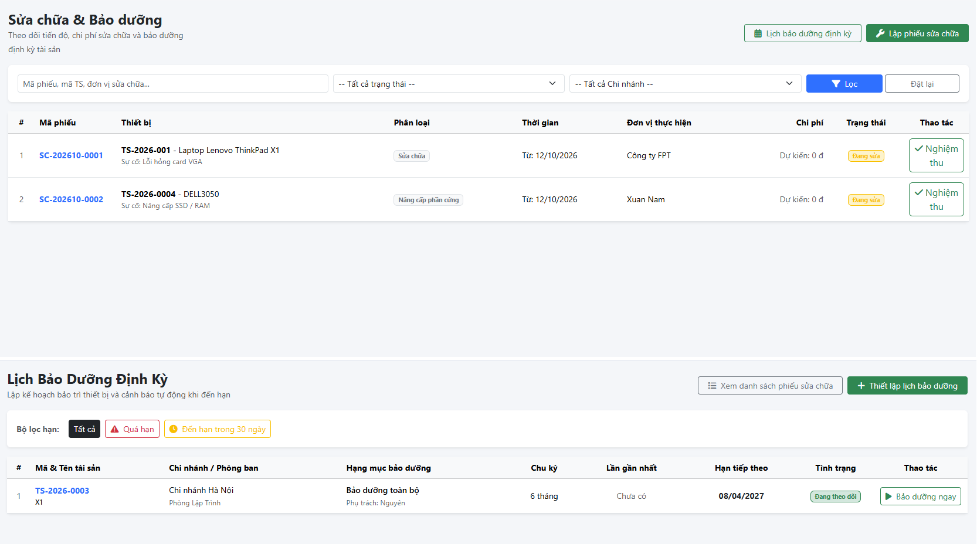Image resolution: width=977 pixels, height=544 pixels.
Task: Click the play icon on Bảo dưỡng ngay
Action: (888, 497)
